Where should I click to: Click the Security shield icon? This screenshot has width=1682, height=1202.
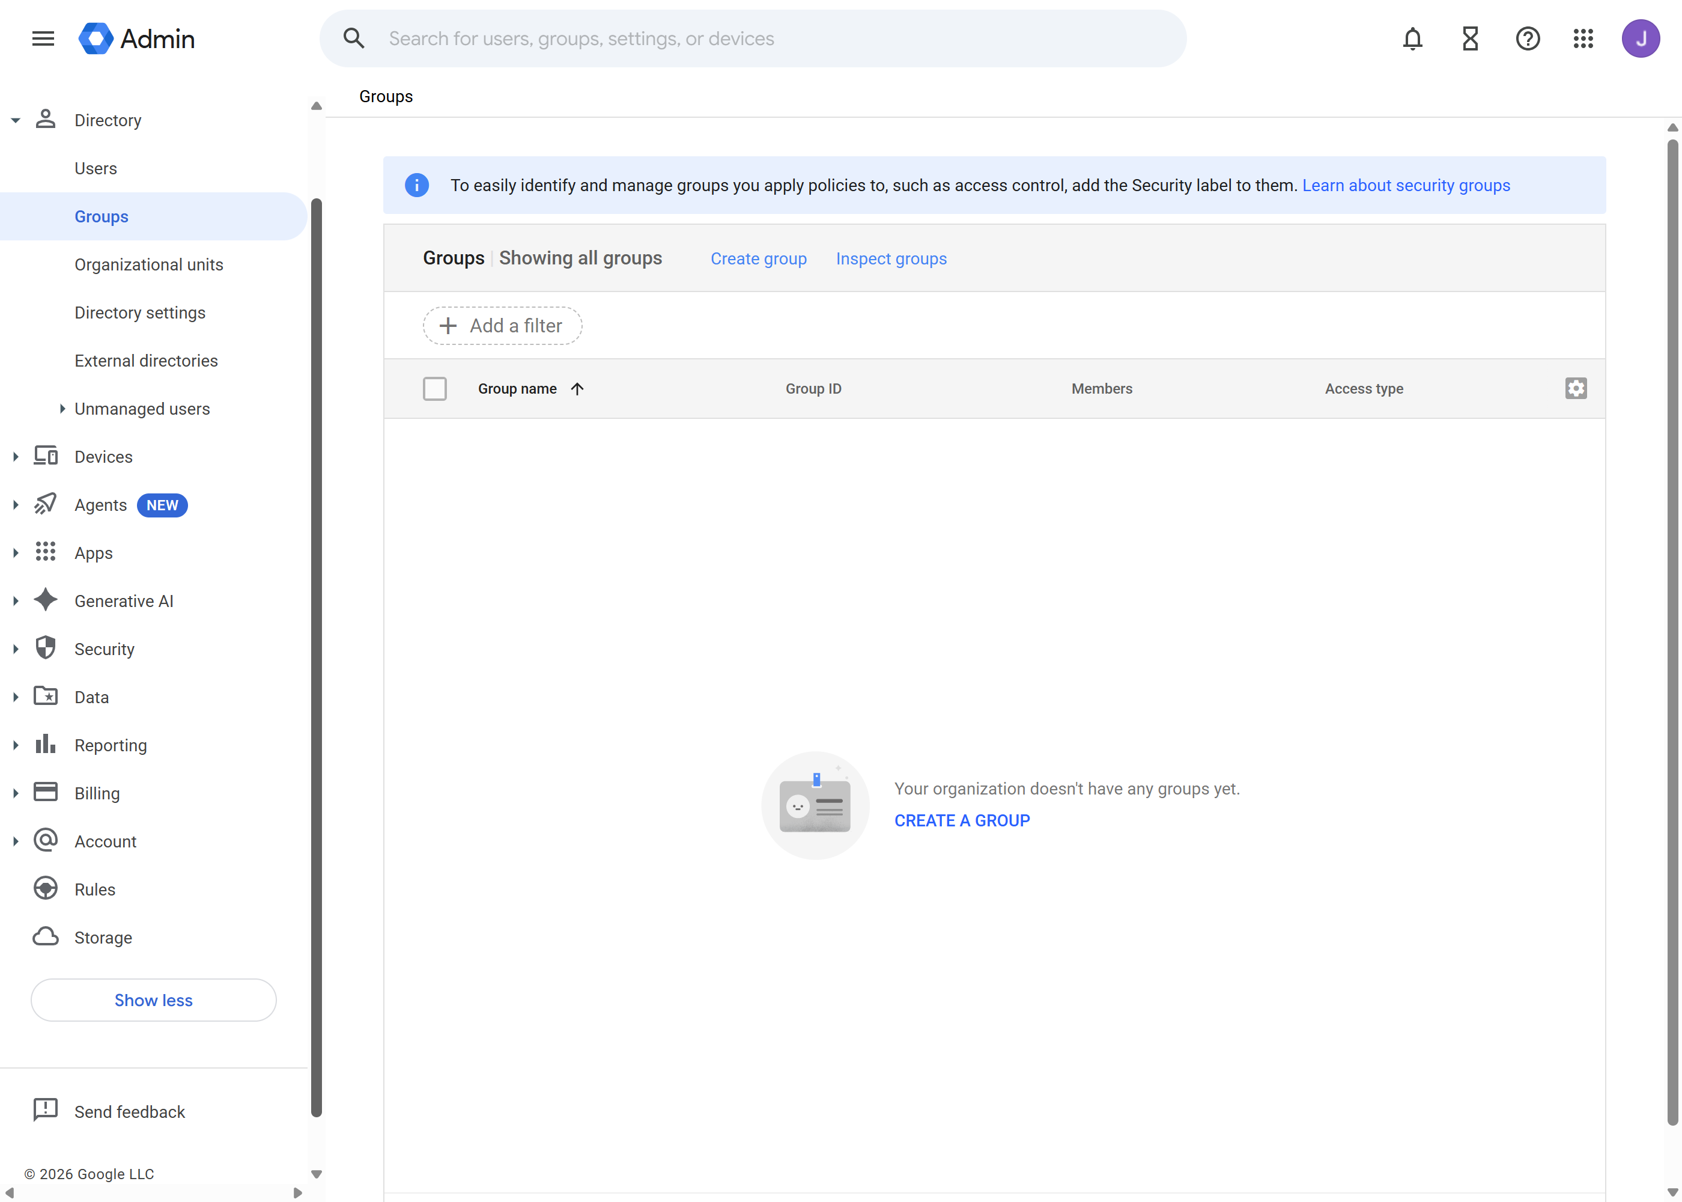click(x=46, y=648)
